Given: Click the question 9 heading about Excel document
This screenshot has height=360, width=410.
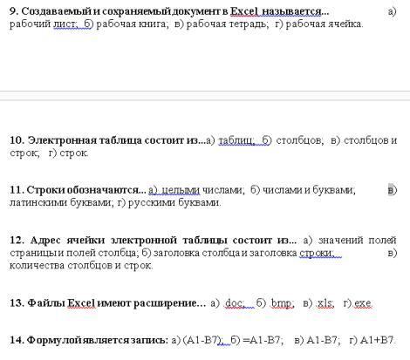Looking at the screenshot, I should [169, 11].
